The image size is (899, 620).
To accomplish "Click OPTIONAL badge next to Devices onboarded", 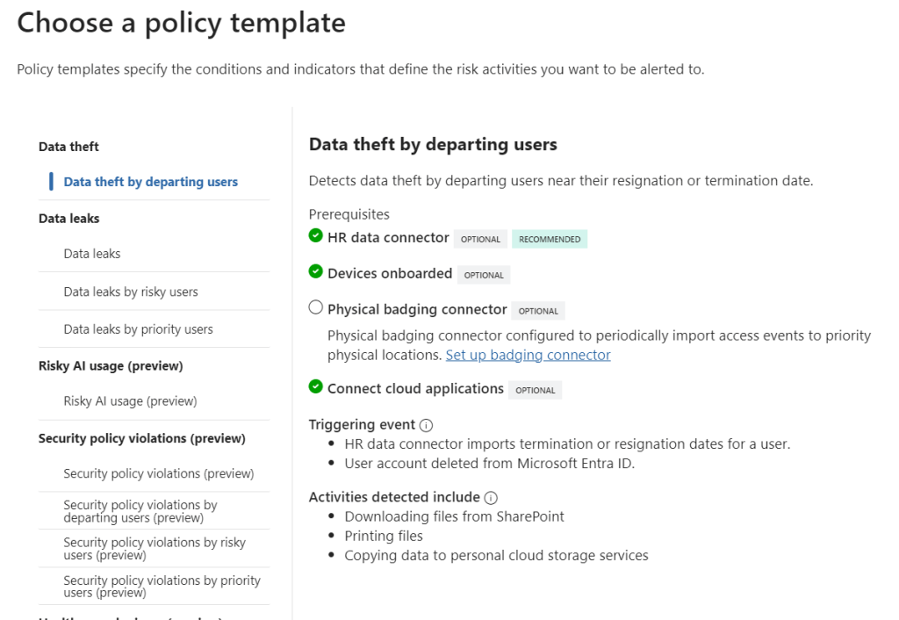I will coord(484,275).
